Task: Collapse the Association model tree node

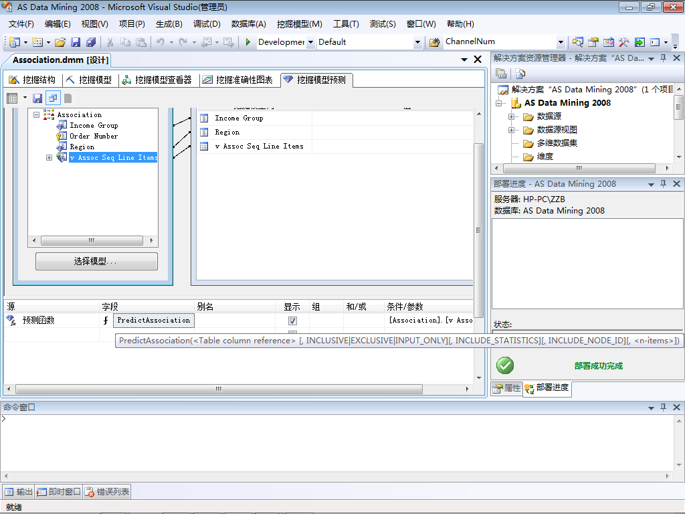Action: [x=37, y=114]
